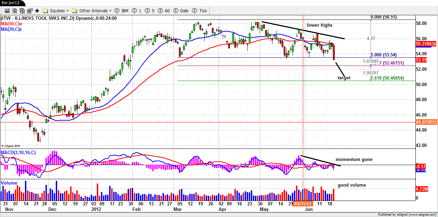Click the 45.072812 price tag
Image resolution: width=438 pixels, height=217 pixels.
(427, 122)
